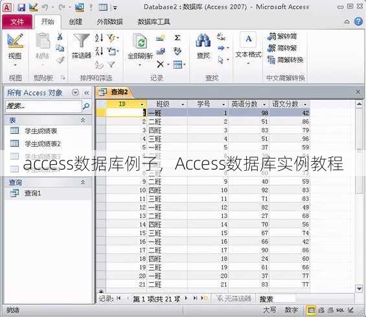Collapse the 查询 (Queries) group
366x317 pixels.
coord(83,182)
